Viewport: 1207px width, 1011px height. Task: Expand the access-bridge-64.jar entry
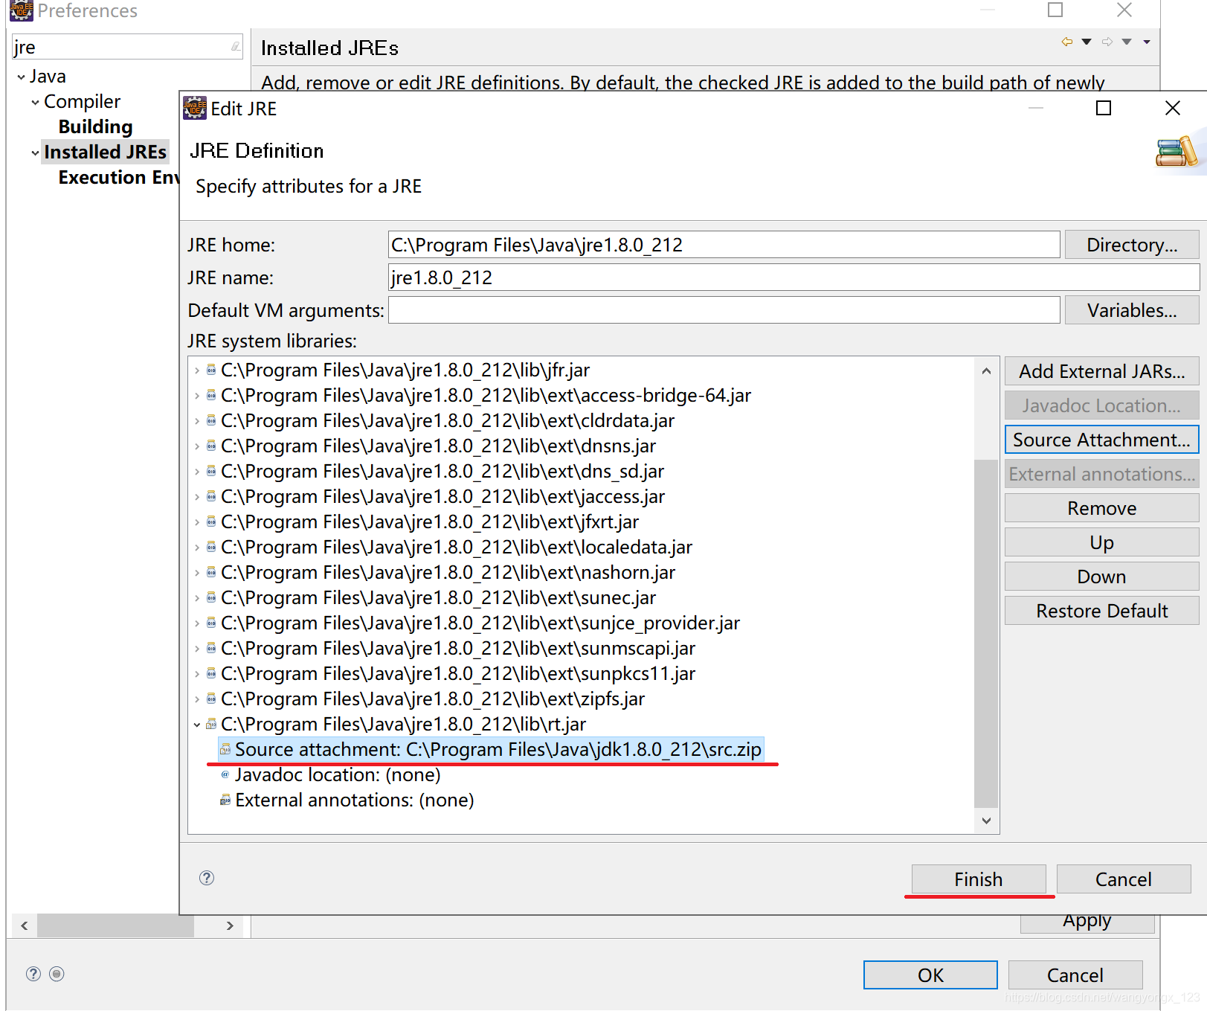point(196,396)
